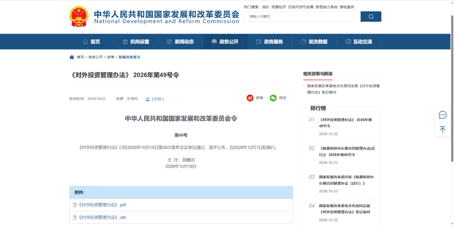Click the WeChat share icon
This screenshot has width=454, height=226.
pos(273,98)
